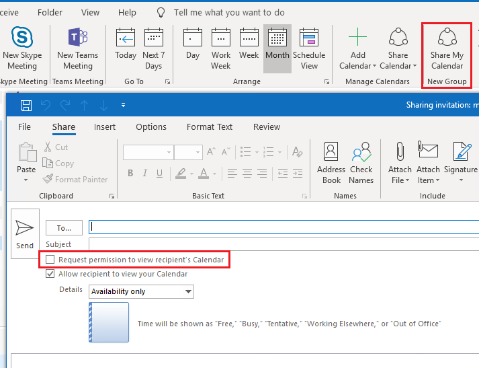The width and height of the screenshot is (479, 368).
Task: Open the Format Text tab
Action: (210, 126)
